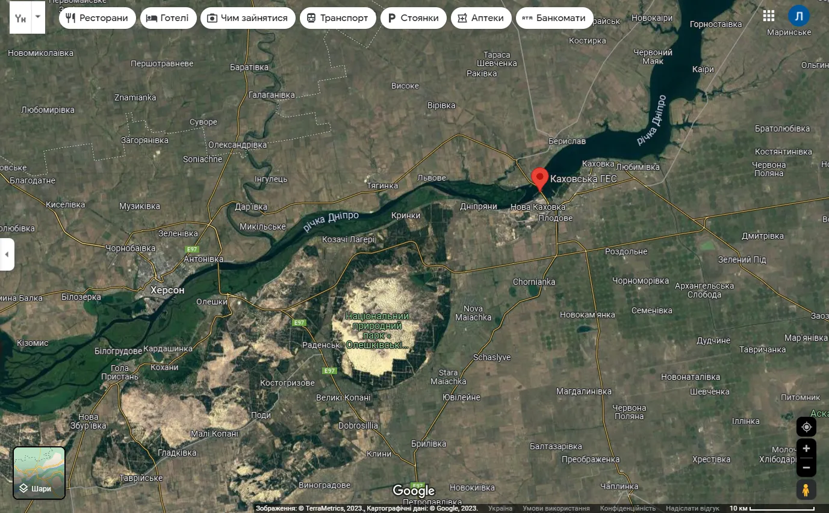Open the Україна footer link
This screenshot has width=829, height=513.
(500, 508)
